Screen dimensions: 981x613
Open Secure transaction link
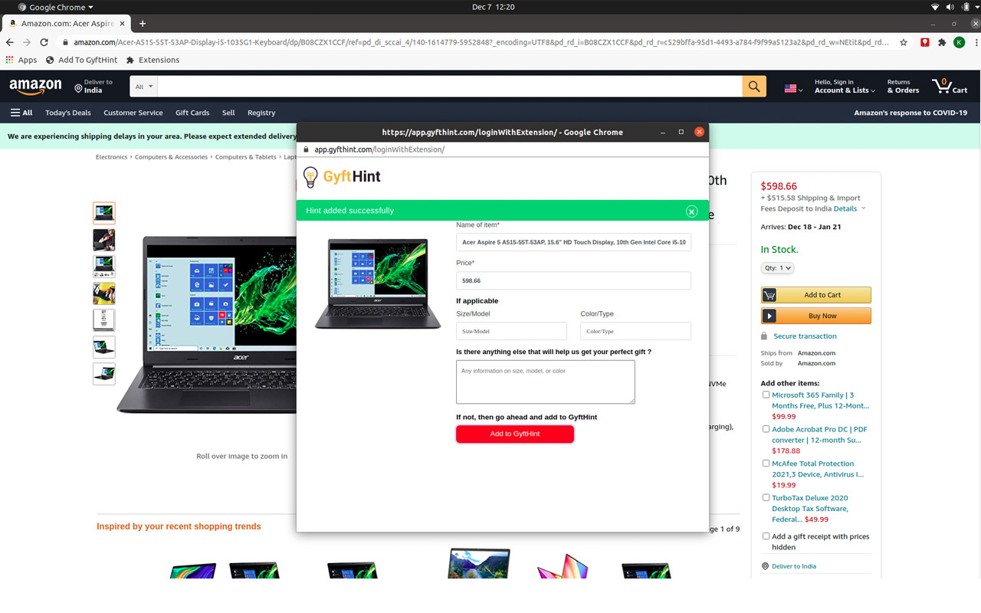pyautogui.click(x=805, y=336)
